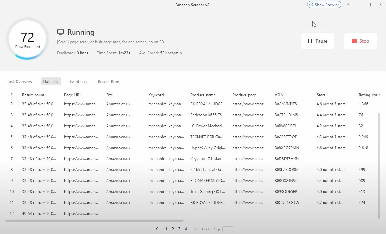Pause the running scraping task
Screen dimensions: 386x234
pos(318,41)
